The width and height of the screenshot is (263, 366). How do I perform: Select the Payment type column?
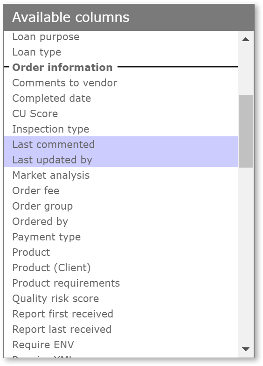pyautogui.click(x=121, y=237)
